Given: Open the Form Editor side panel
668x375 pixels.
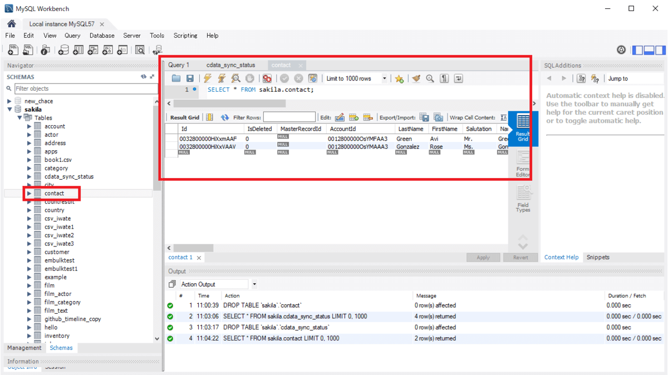Looking at the screenshot, I should pos(523,164).
